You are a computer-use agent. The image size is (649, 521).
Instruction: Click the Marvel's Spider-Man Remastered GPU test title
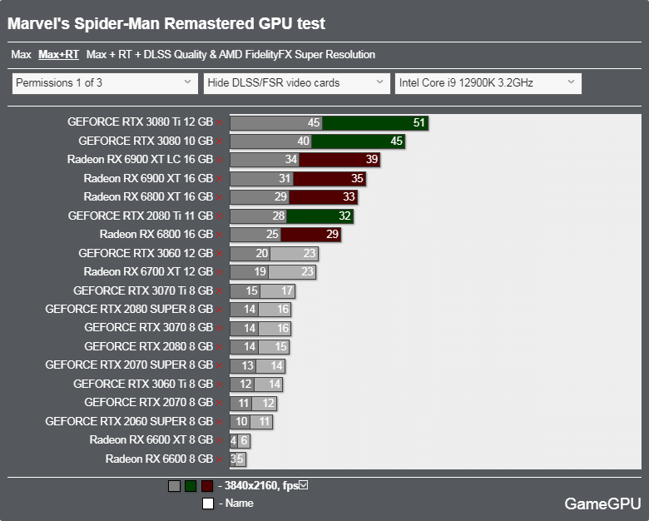click(166, 24)
